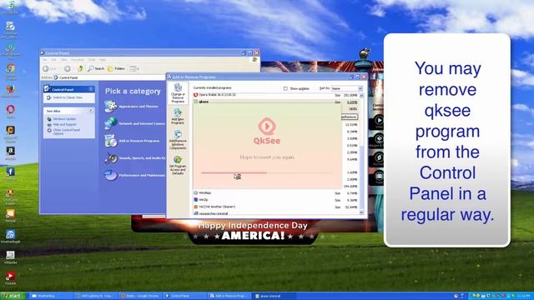Open View menu in Control Panel

pyautogui.click(x=63, y=59)
